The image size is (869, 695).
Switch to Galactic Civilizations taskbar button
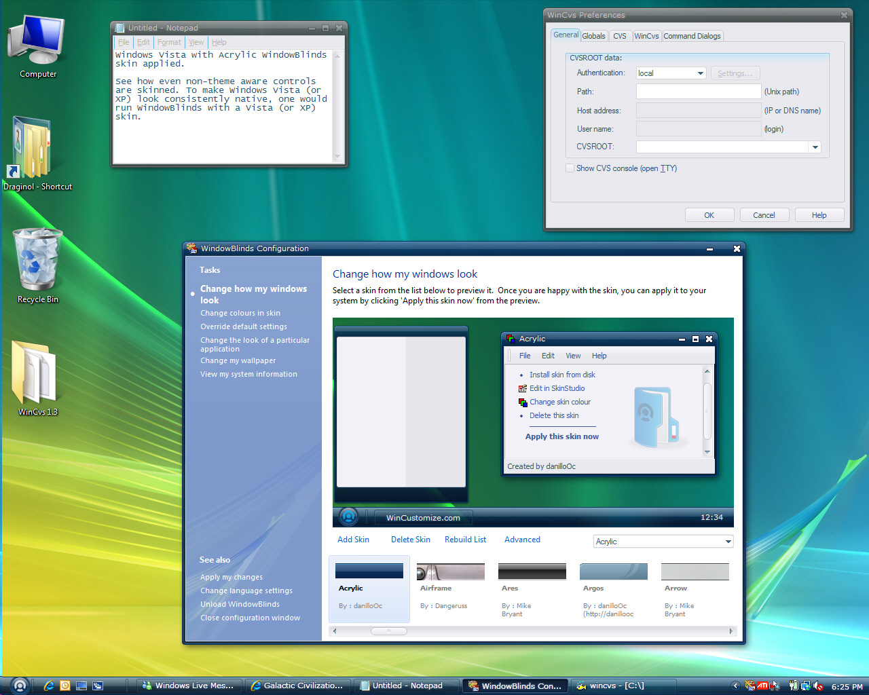[298, 685]
